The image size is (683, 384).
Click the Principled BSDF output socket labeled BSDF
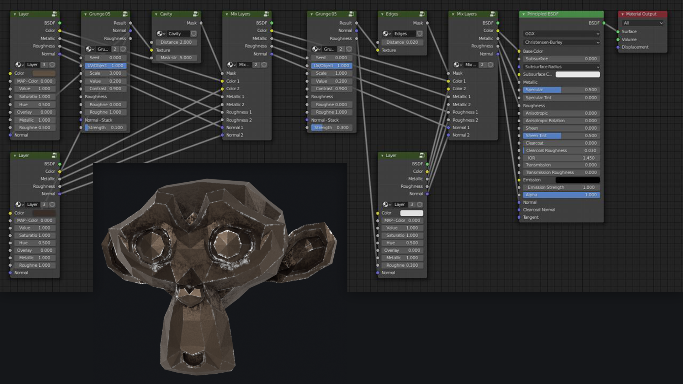click(x=604, y=23)
